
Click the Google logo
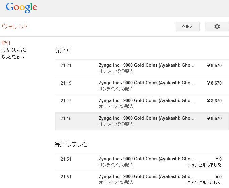[21, 8]
